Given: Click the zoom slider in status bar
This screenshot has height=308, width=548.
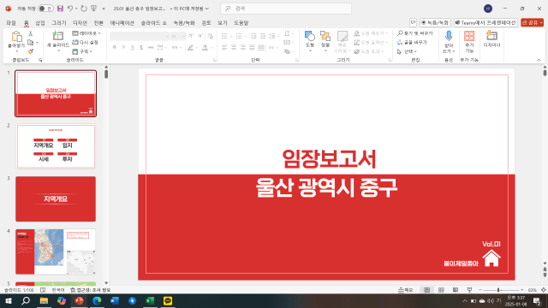Looking at the screenshot, I should [501, 290].
